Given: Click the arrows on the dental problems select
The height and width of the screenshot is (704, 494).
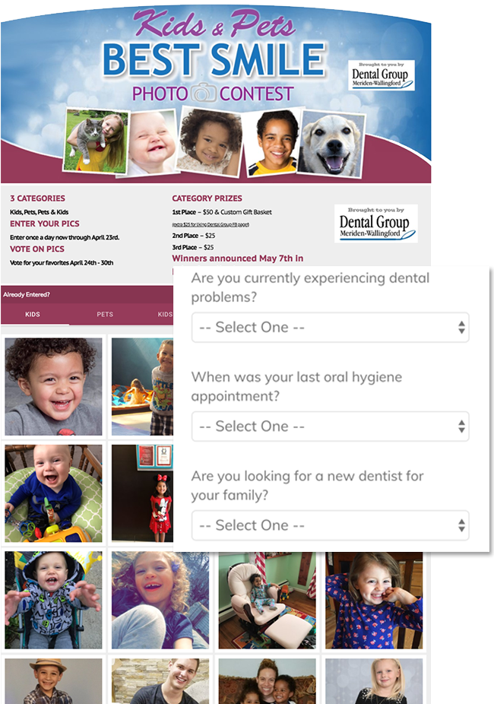Looking at the screenshot, I should click(x=461, y=328).
